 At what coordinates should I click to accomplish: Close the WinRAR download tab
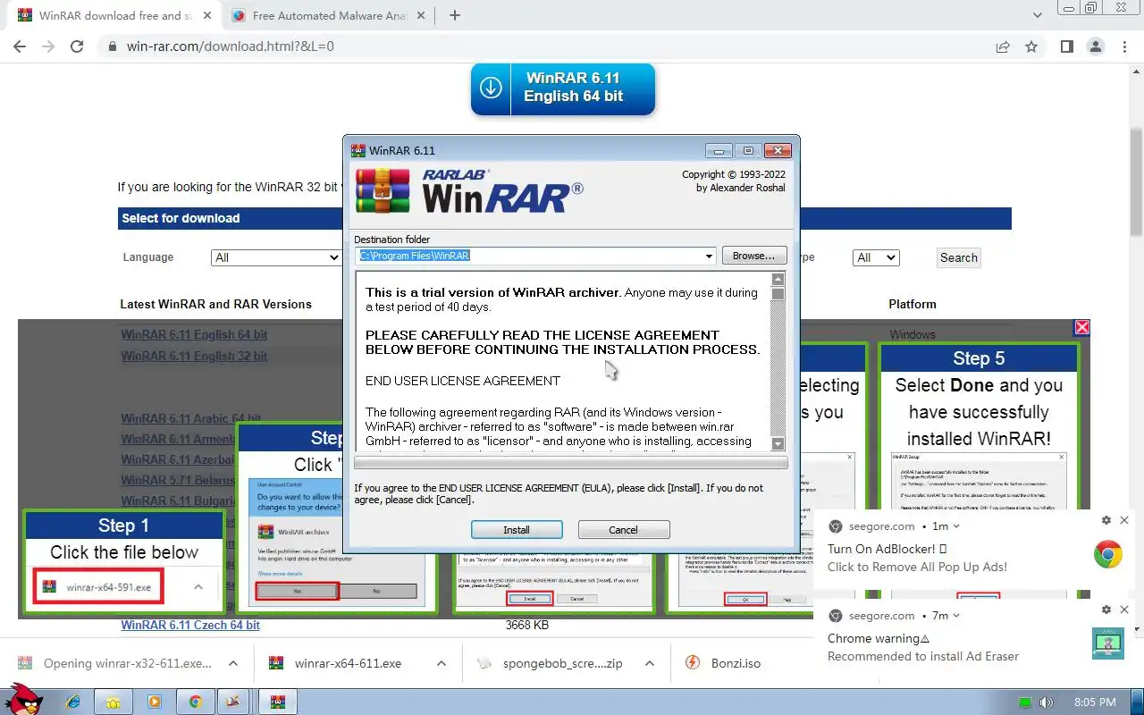[206, 15]
